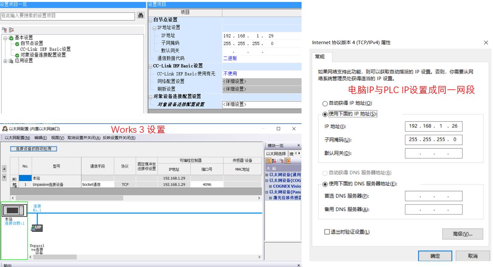Enable 退出时验证设置 checkbox
Image resolution: width=493 pixels, height=267 pixels.
point(327,232)
